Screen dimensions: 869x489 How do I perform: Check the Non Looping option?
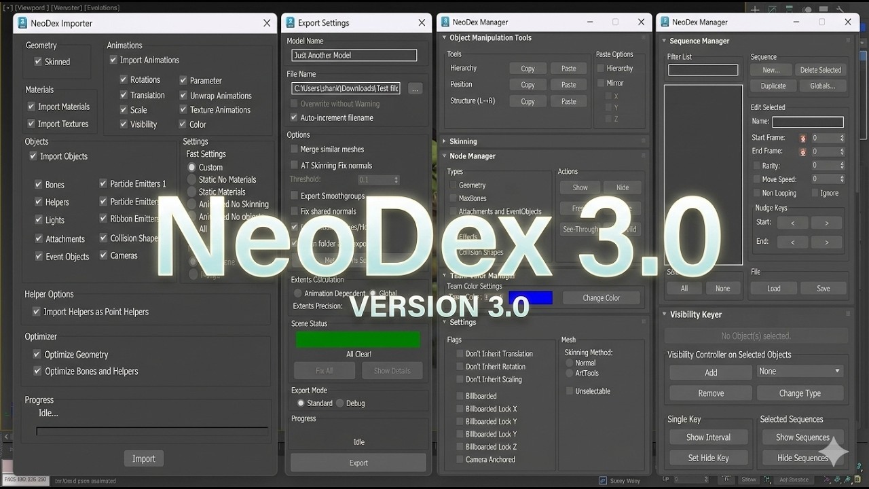click(756, 193)
